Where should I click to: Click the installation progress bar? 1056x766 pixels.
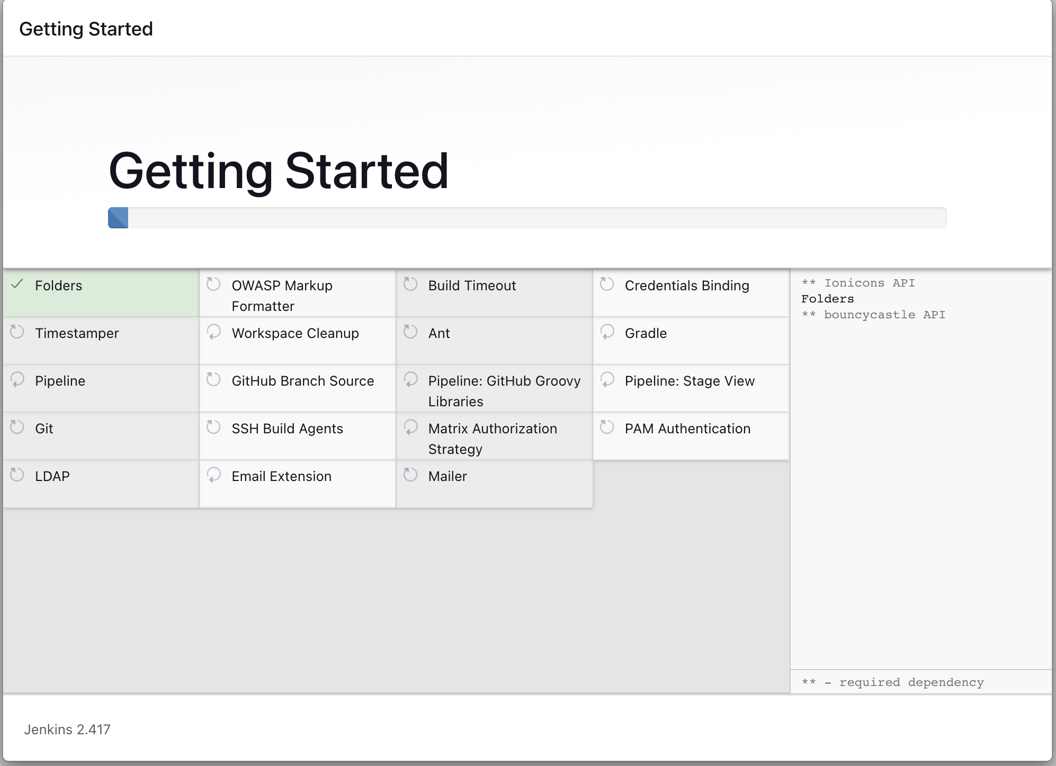(x=527, y=218)
